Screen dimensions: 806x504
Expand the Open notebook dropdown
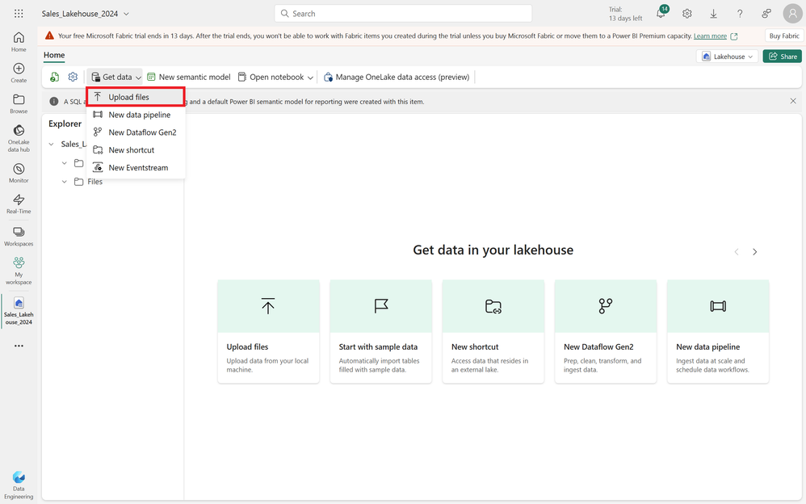click(310, 78)
